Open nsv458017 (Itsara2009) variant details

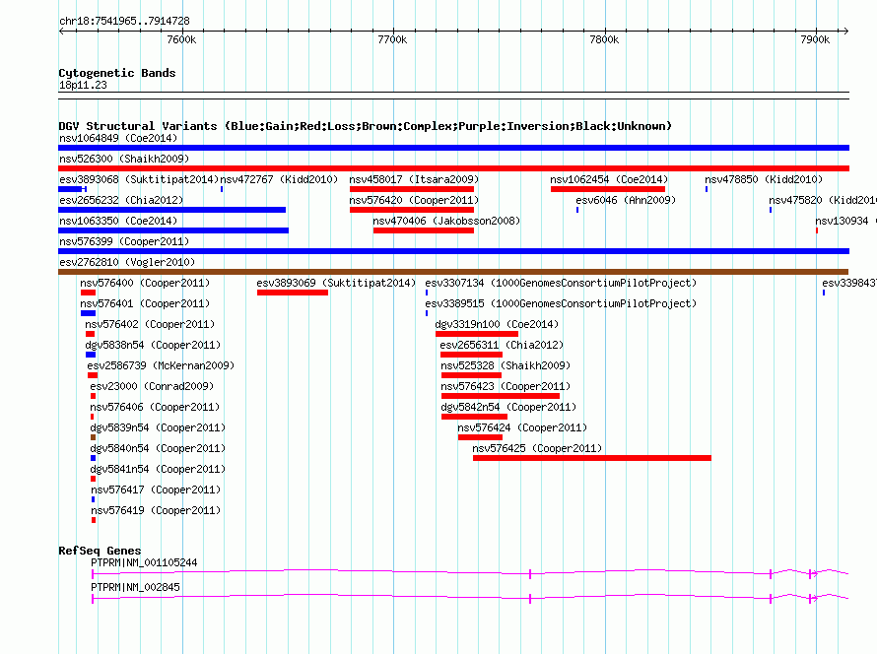(414, 179)
